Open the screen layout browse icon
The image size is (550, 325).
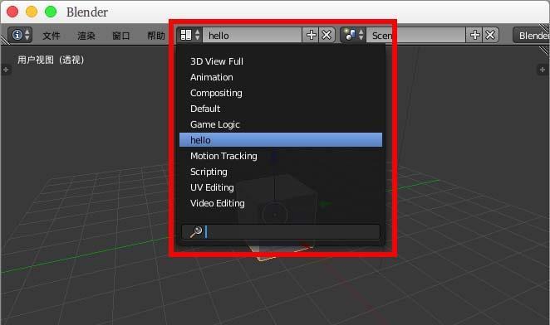click(x=189, y=35)
